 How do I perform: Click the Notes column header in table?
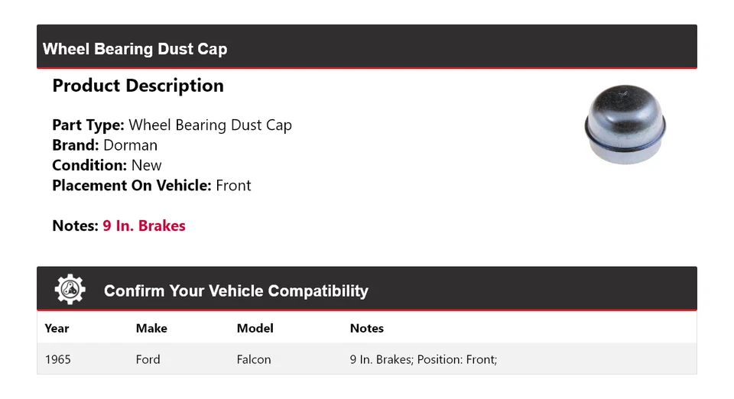click(x=366, y=329)
